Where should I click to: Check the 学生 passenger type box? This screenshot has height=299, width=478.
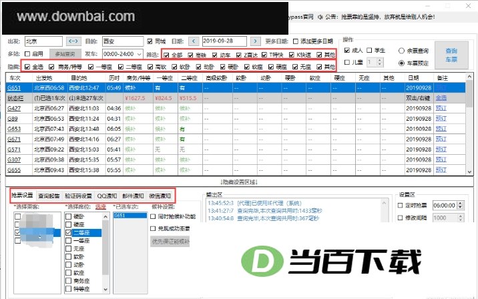pyautogui.click(x=369, y=50)
